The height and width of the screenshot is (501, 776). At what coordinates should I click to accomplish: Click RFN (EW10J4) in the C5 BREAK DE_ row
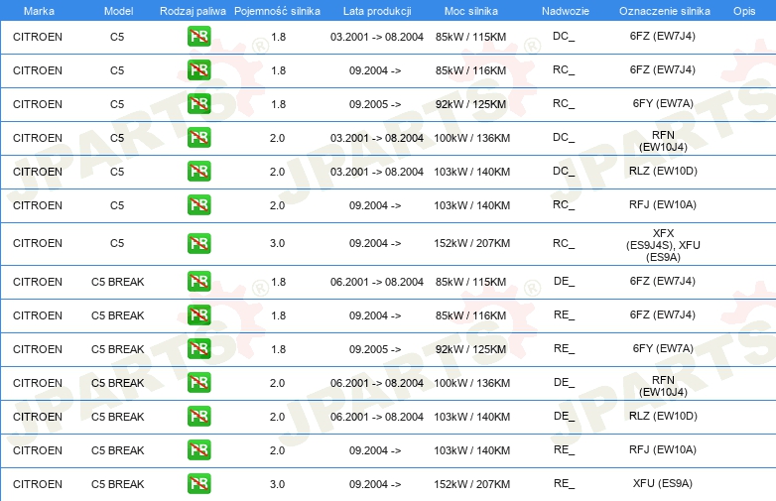pos(663,386)
